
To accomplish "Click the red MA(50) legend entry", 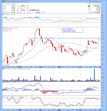I will [x=7, y=31].
